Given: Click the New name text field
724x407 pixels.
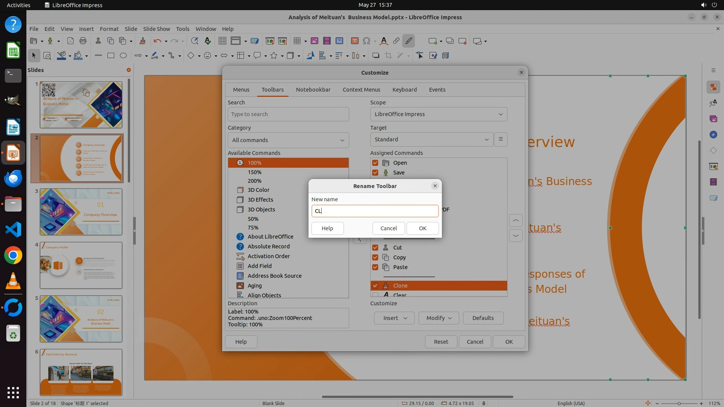Looking at the screenshot, I should 375,211.
